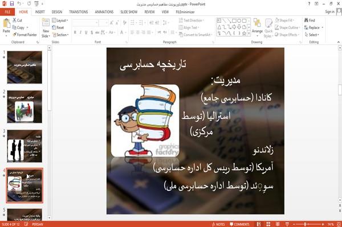Center align the text
Image resolution: width=342 pixels, height=227 pixels.
pos(138,32)
